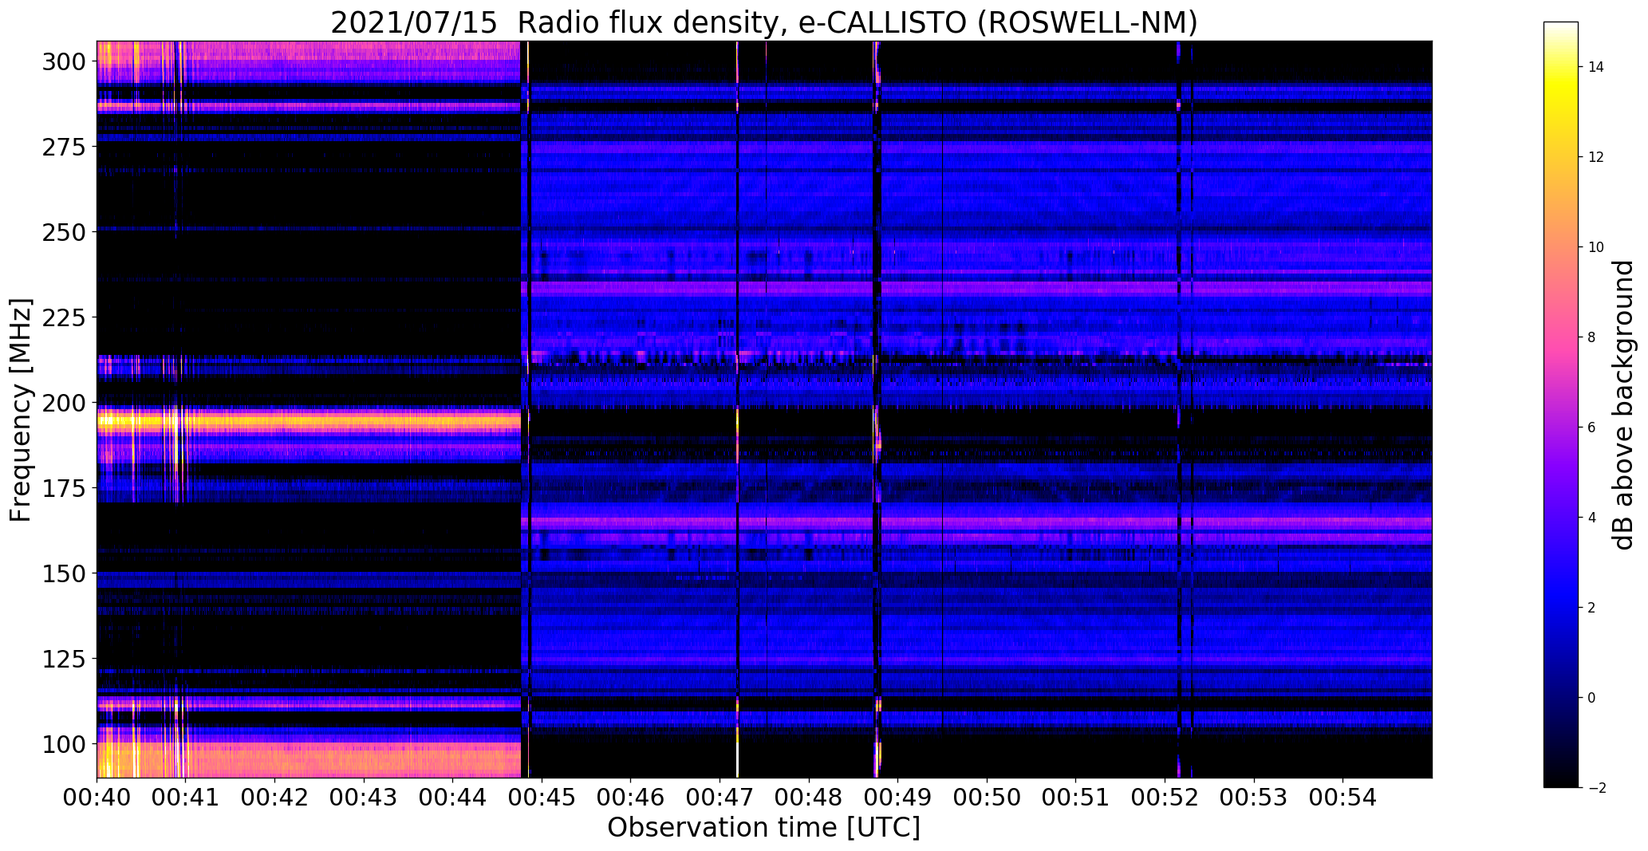The height and width of the screenshot is (851, 1648).
Task: Click the dark vertical gap near 00:52
Action: point(1179,409)
